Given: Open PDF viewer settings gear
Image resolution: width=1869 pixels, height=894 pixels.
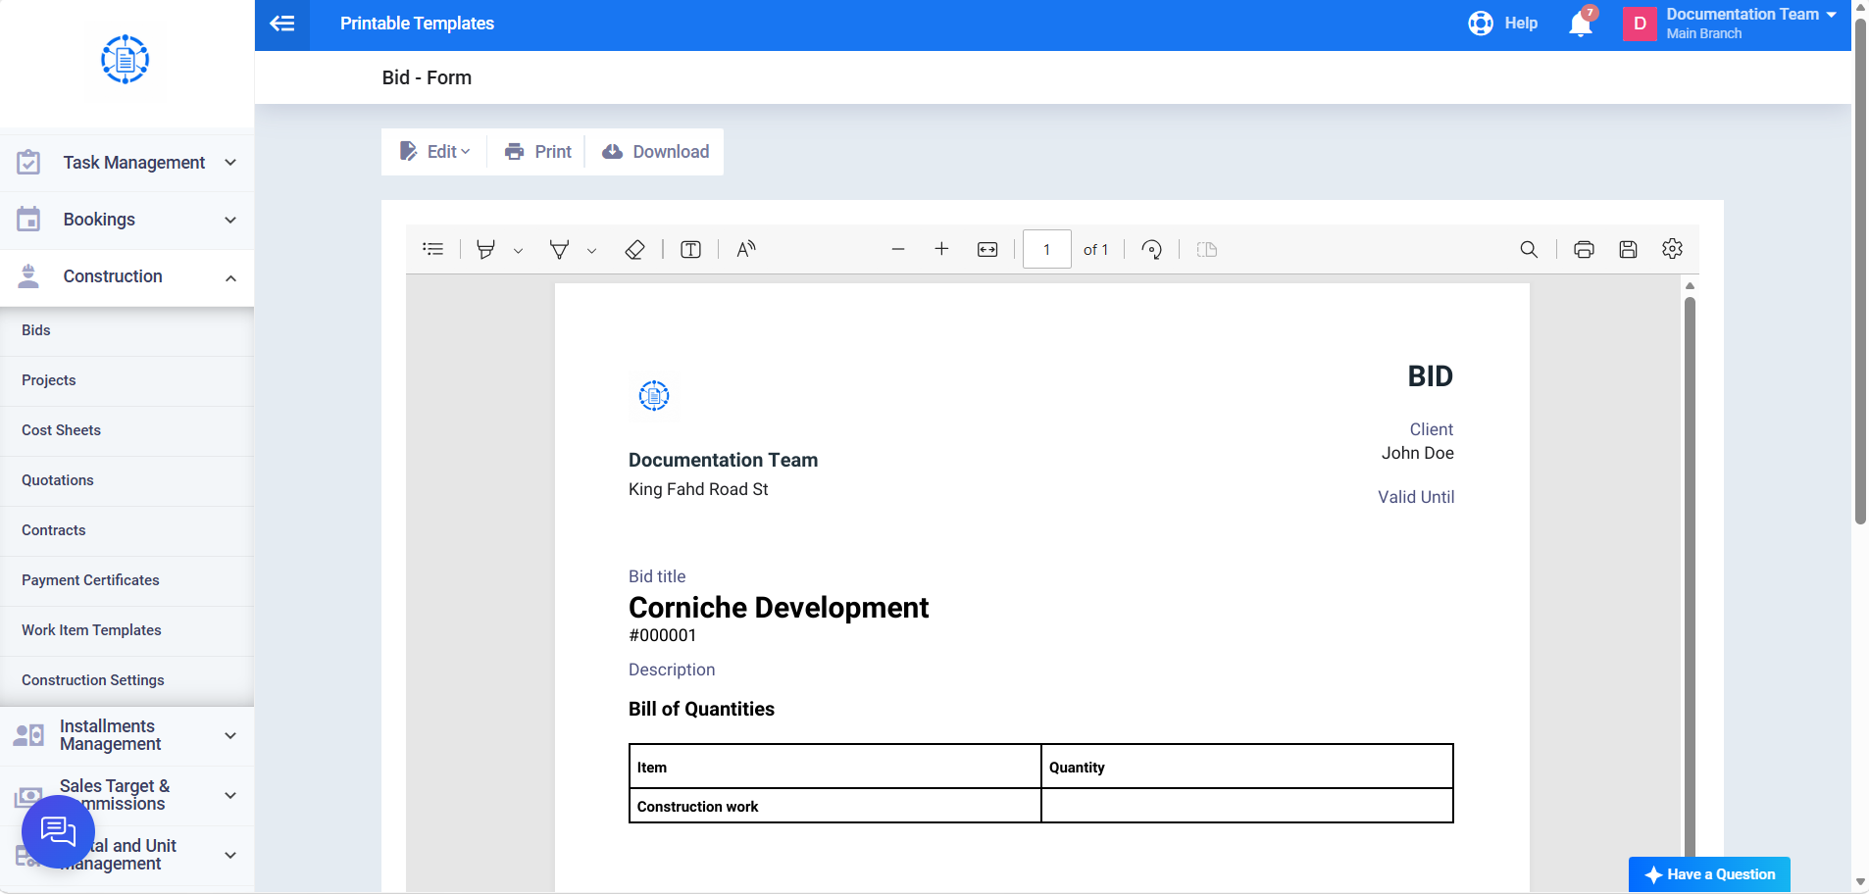Looking at the screenshot, I should point(1673,249).
